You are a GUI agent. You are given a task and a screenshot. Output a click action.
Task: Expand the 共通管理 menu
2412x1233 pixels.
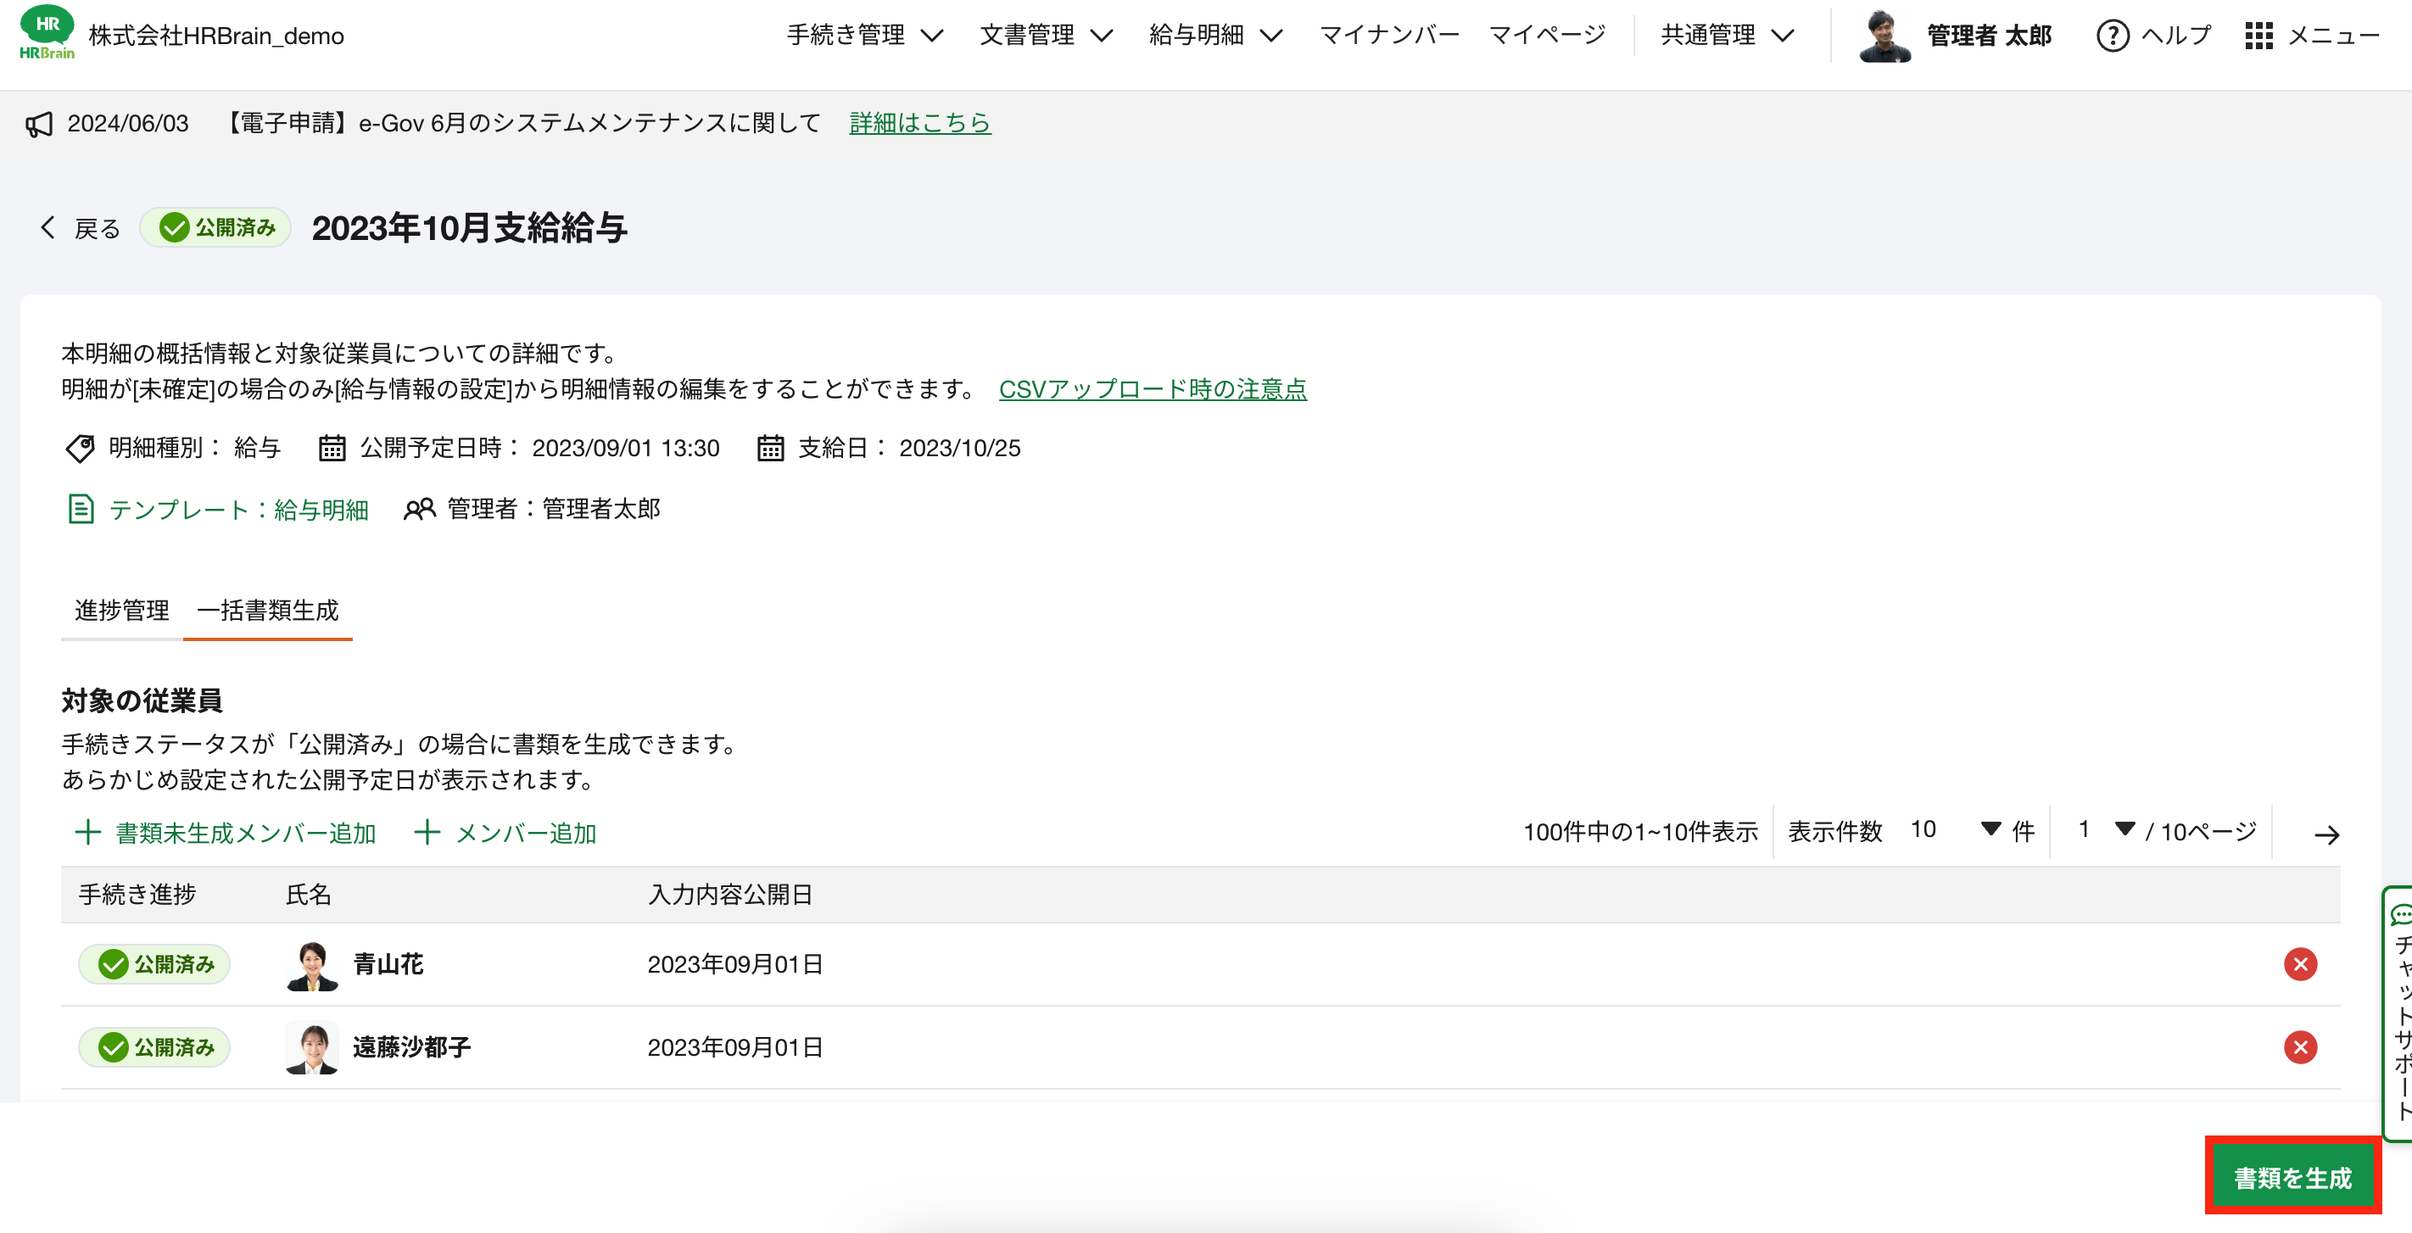[1727, 36]
